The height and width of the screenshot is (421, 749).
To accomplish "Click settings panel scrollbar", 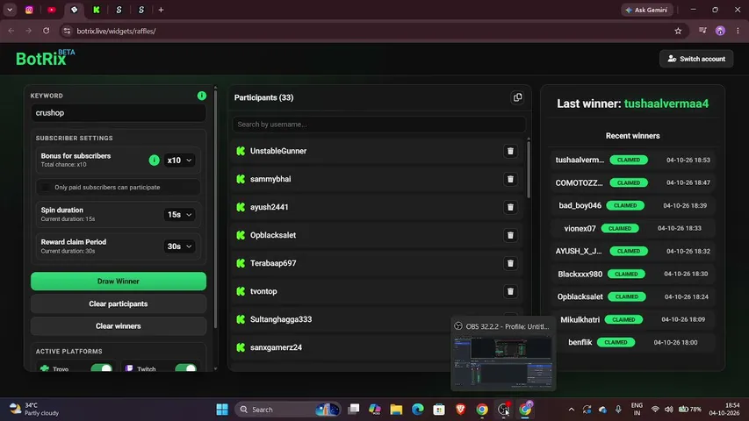I will click(x=215, y=208).
